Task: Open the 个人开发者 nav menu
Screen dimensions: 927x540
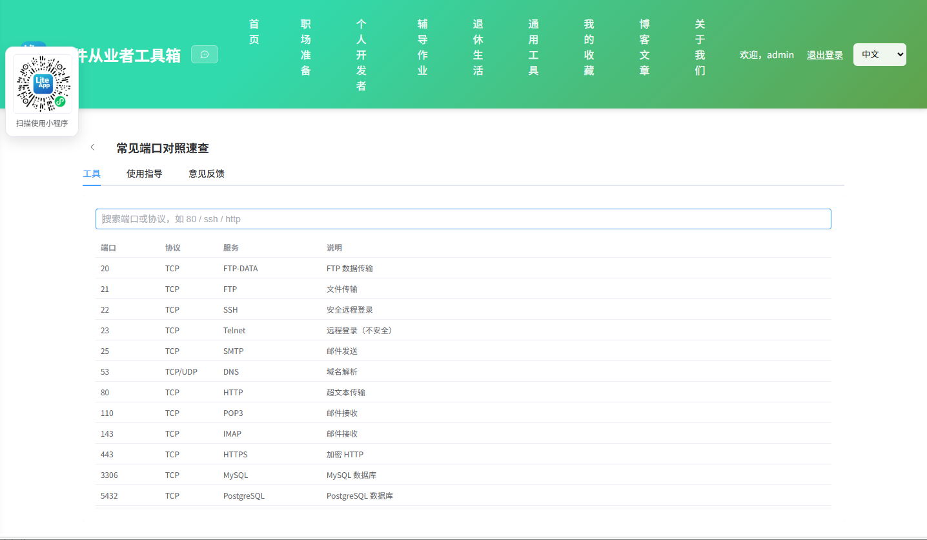Action: [x=362, y=55]
